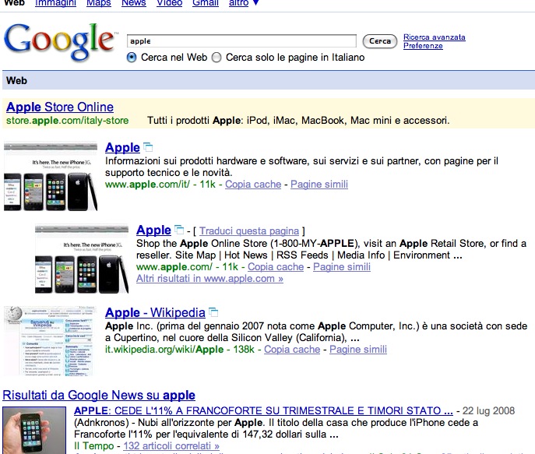535x454 pixels.
Task: Click Traduci questa pagina link
Action: [x=249, y=231]
